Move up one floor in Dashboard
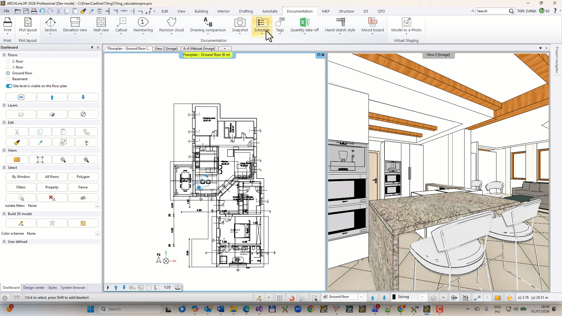This screenshot has height=316, width=562. coord(52,97)
